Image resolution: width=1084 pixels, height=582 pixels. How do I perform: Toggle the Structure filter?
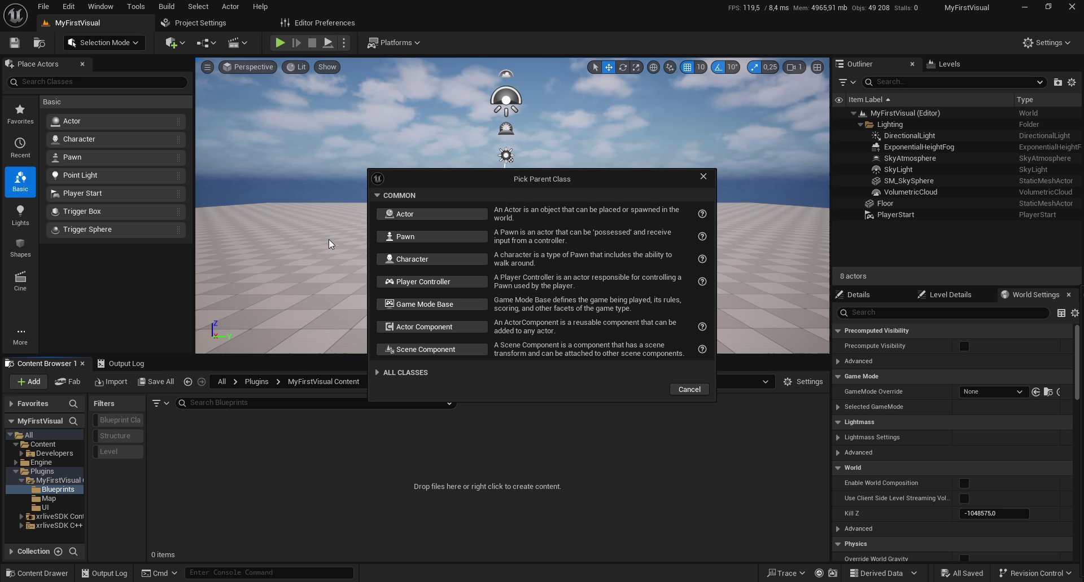(118, 436)
